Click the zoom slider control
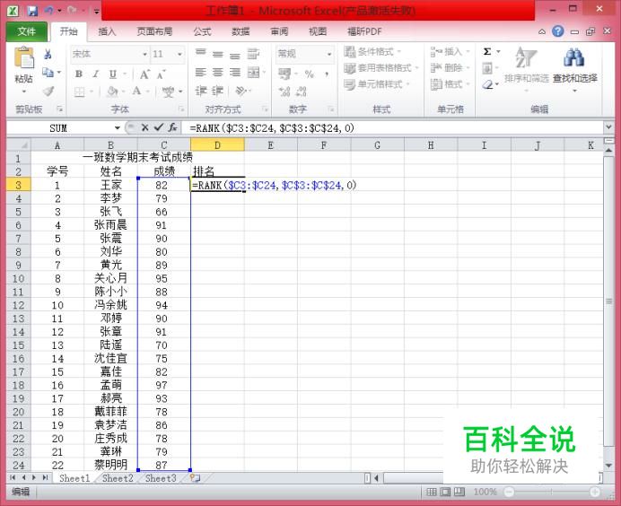This screenshot has height=506, width=621. [551, 493]
